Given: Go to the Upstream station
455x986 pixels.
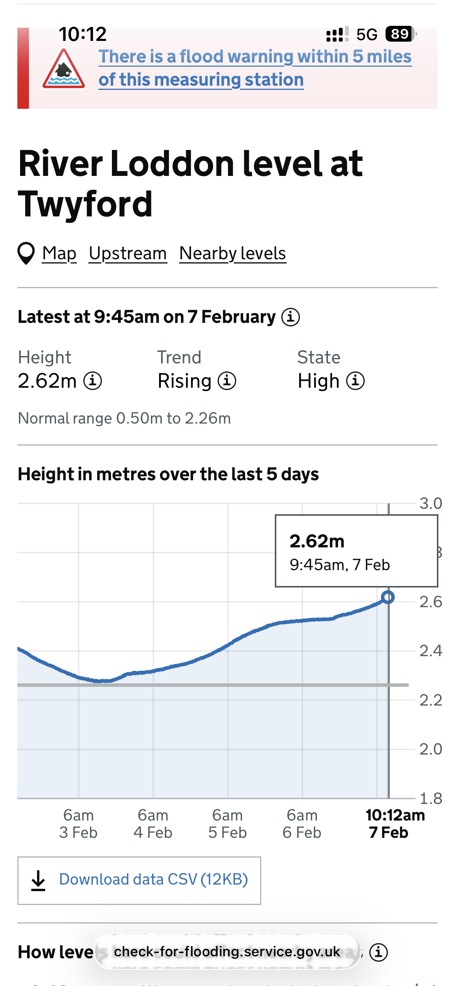Looking at the screenshot, I should 128,253.
